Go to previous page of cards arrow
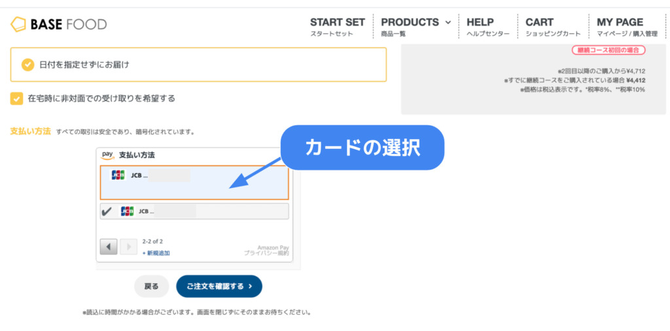 (109, 247)
